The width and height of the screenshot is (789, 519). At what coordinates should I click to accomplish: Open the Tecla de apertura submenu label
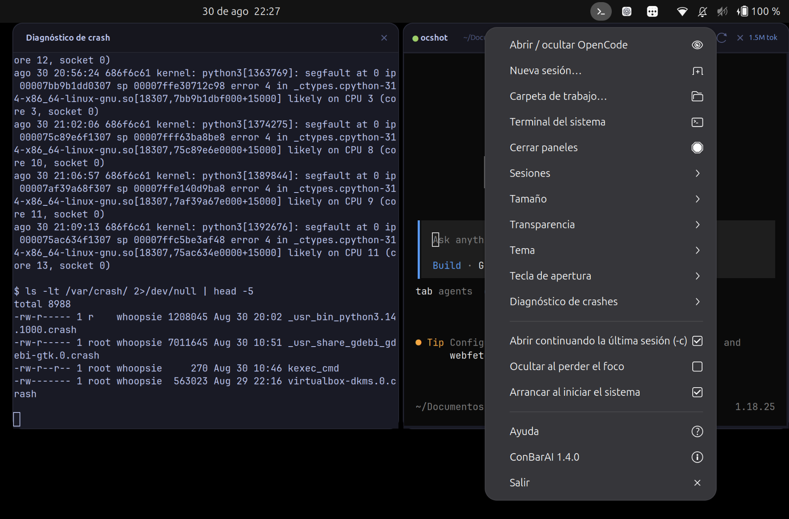550,276
